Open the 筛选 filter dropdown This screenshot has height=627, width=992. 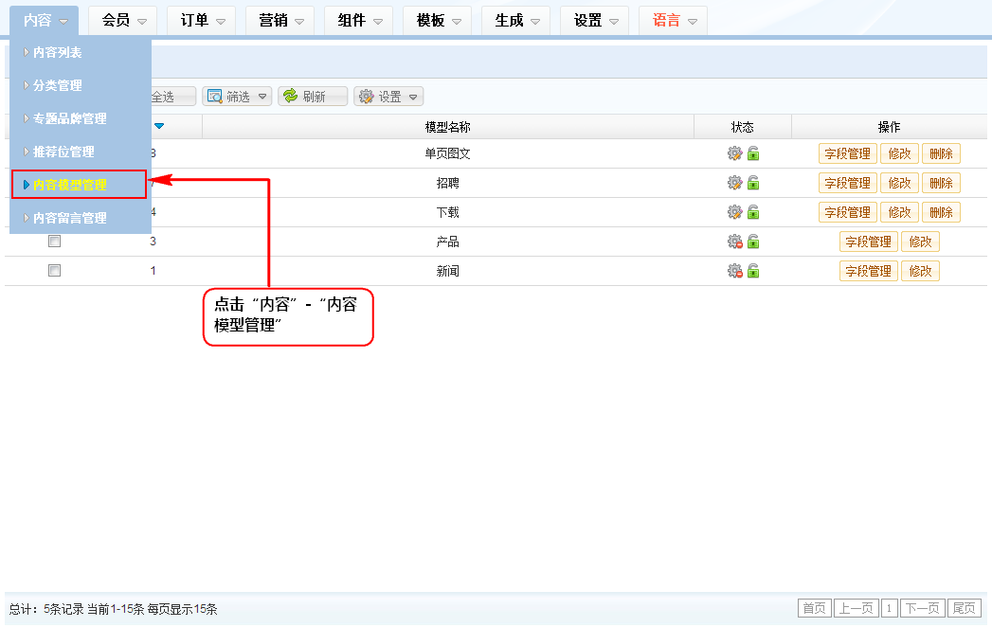point(237,97)
